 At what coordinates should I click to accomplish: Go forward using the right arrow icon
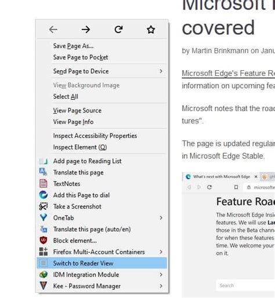click(x=86, y=30)
